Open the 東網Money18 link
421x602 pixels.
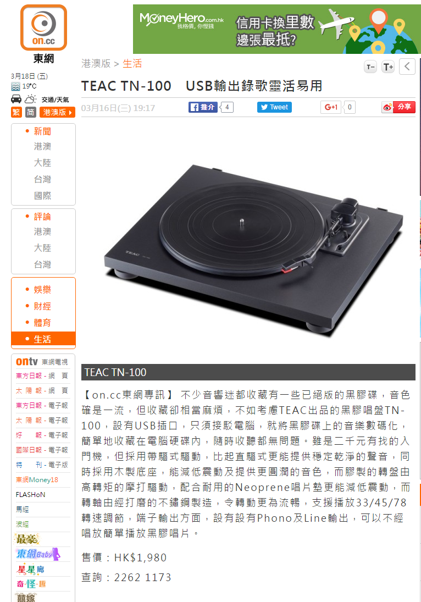37,479
